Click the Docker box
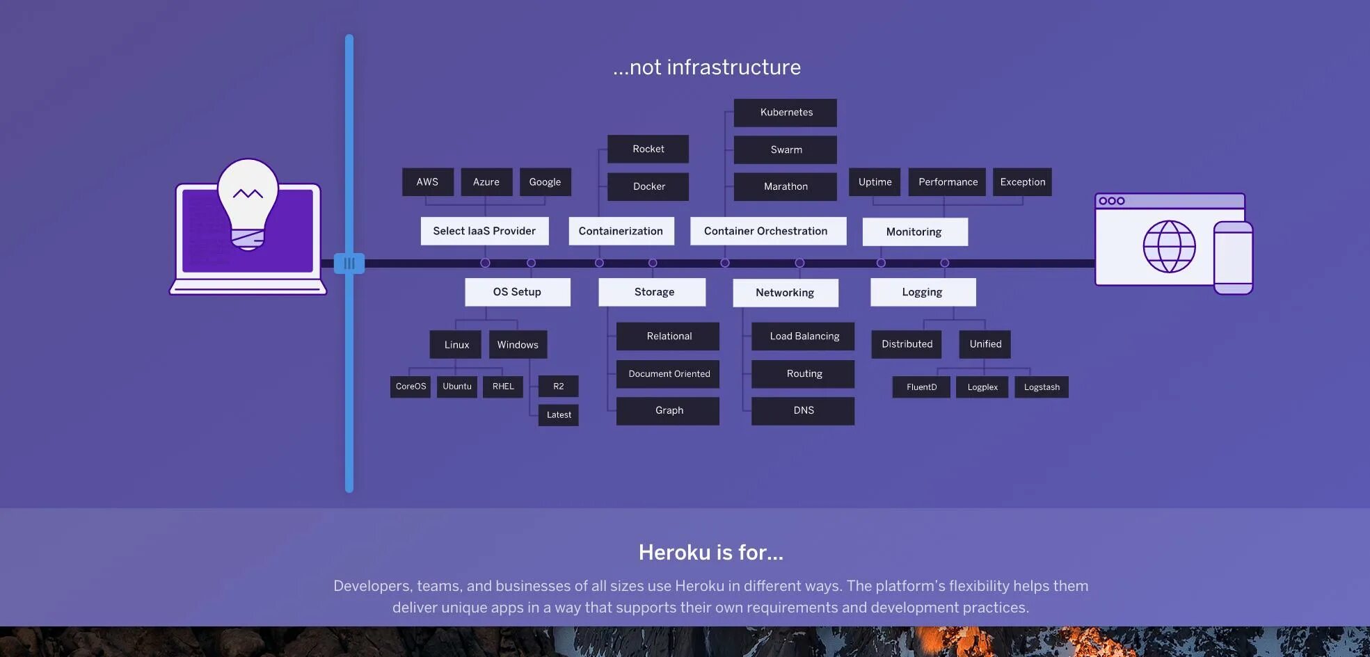1370x657 pixels. [648, 186]
